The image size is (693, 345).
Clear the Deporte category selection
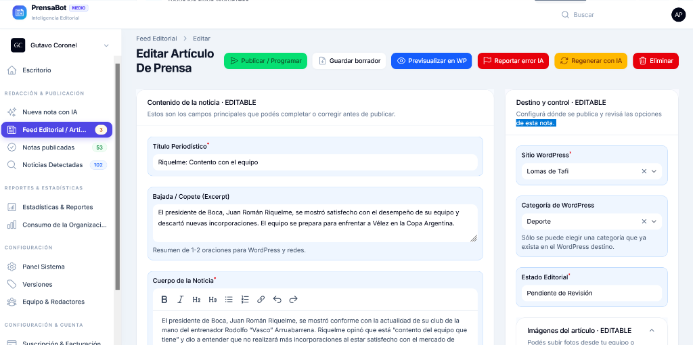pos(644,222)
